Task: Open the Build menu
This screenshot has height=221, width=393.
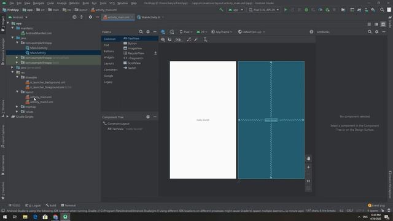Action: click(x=86, y=3)
